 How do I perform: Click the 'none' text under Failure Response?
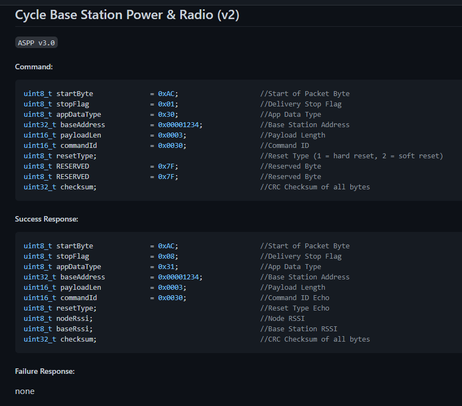(25, 391)
